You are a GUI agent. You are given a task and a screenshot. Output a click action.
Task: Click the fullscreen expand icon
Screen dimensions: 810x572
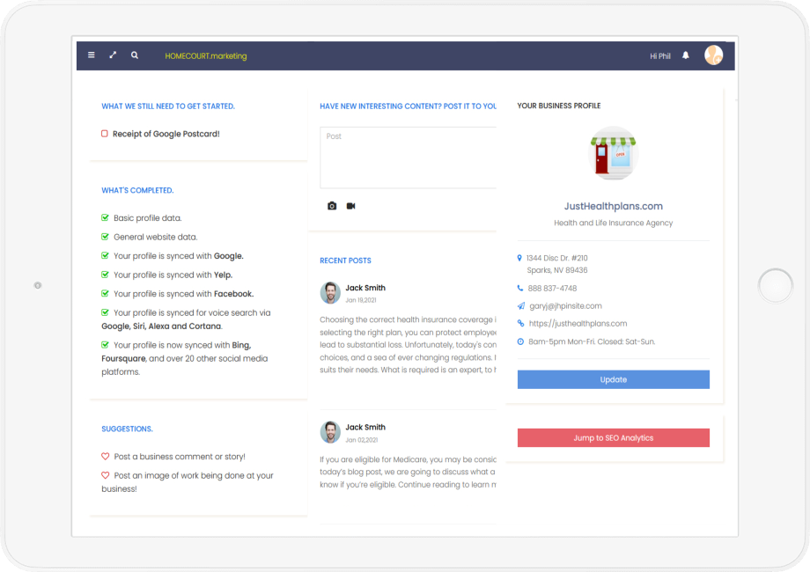(x=113, y=55)
